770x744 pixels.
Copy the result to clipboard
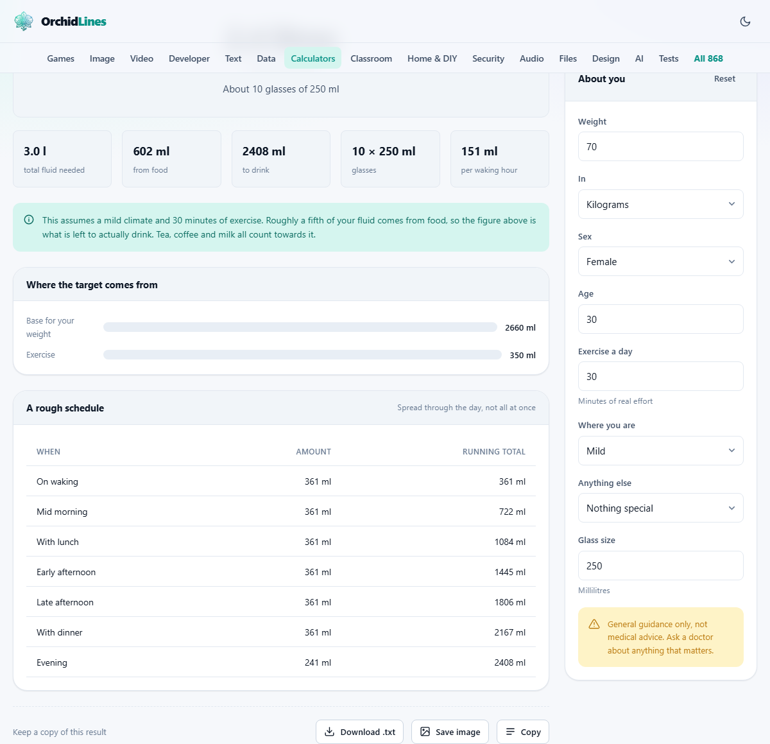(x=523, y=732)
